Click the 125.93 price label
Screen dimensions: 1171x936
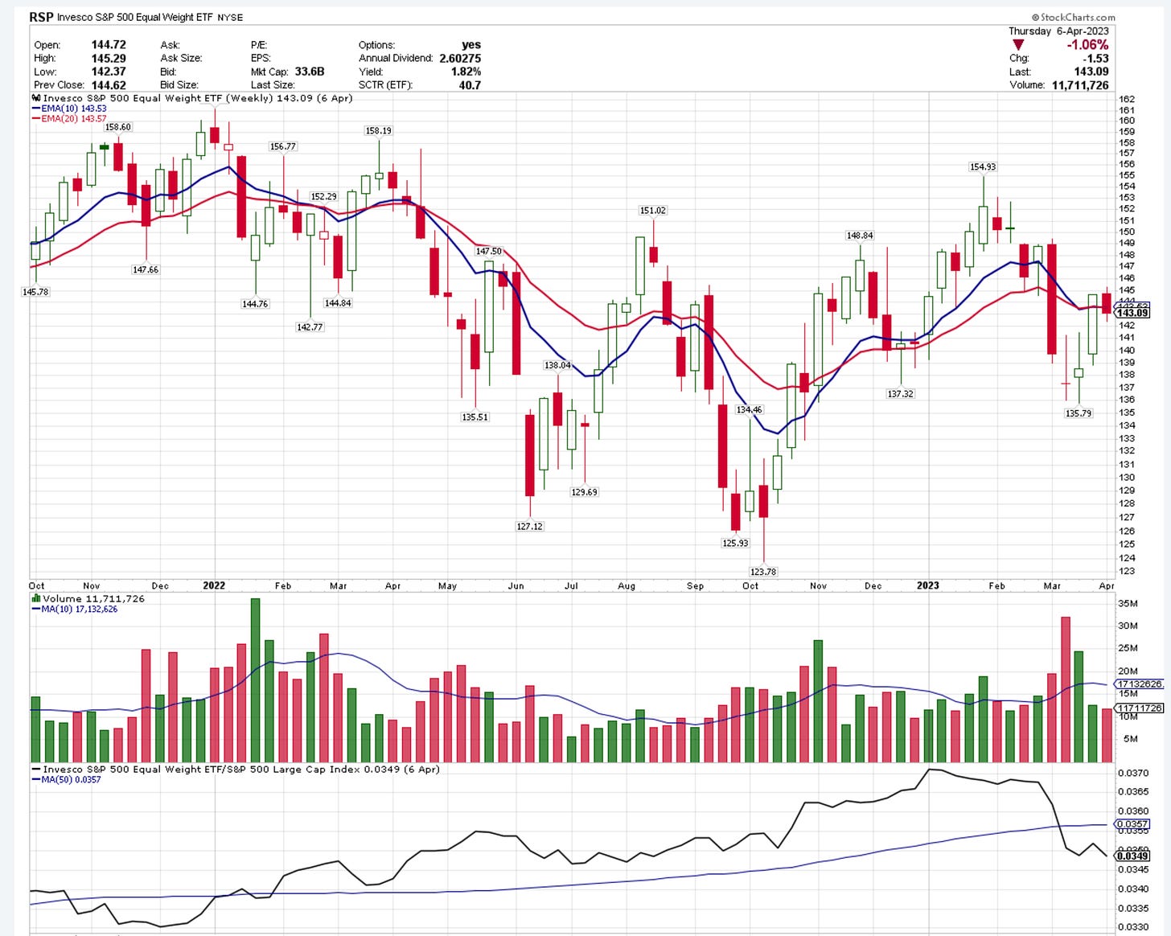pyautogui.click(x=735, y=543)
